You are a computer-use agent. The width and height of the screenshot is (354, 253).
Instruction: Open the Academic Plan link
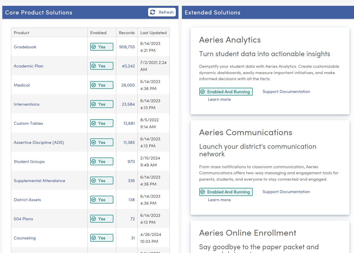tap(29, 66)
